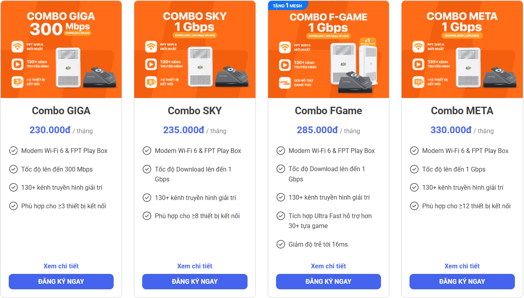Click check icon beside META's ≥12 devices feature
524x298 pixels.
414,206
